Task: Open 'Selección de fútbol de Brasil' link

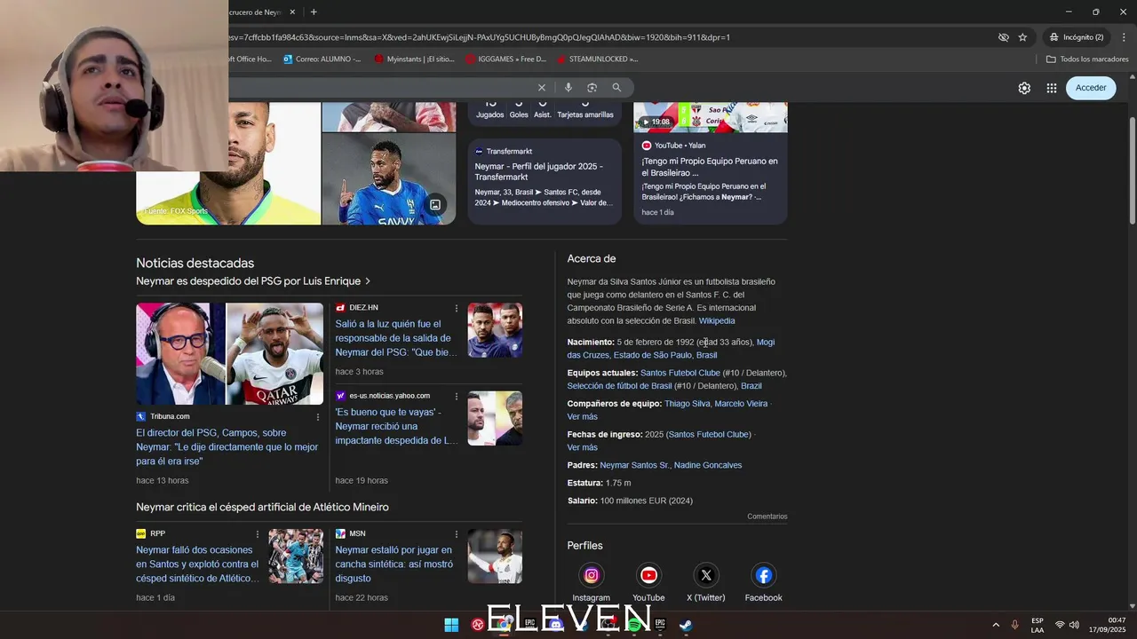Action: [620, 386]
